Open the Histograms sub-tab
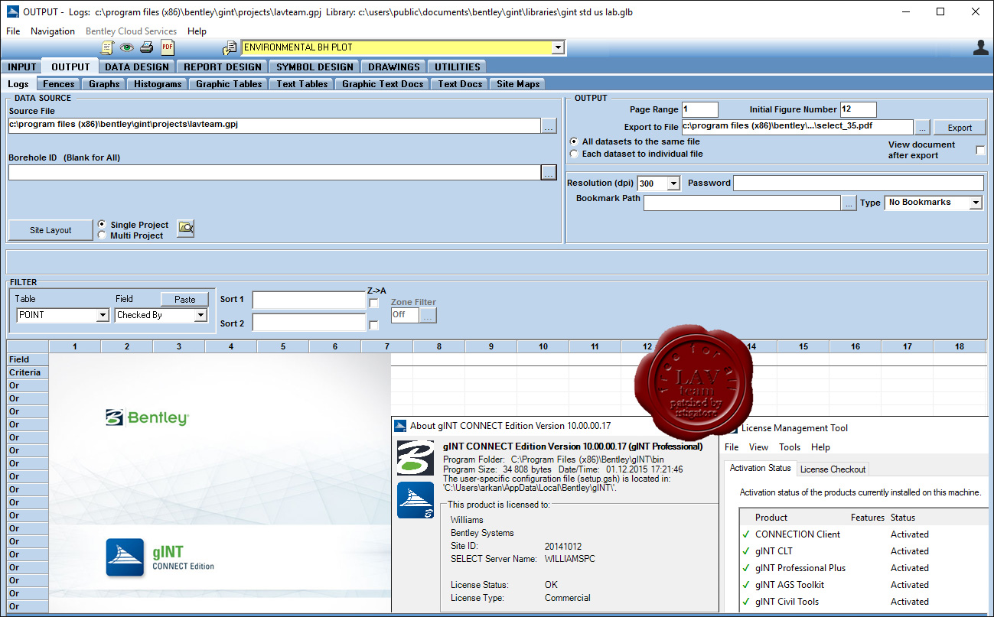Screen dimensions: 994x617 tap(158, 84)
